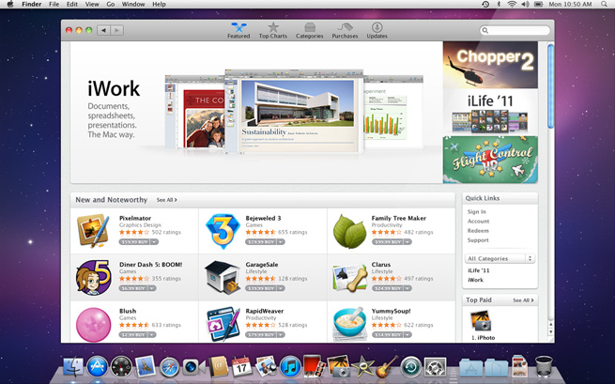This screenshot has width=615, height=384.
Task: Click the Redeem quick link
Action: tap(478, 231)
